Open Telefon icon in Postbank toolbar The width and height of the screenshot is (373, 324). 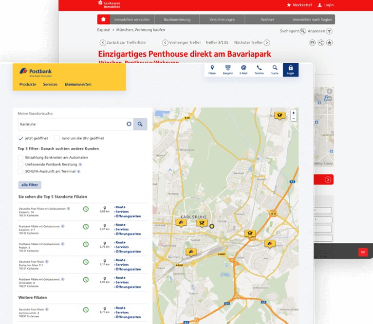259,70
